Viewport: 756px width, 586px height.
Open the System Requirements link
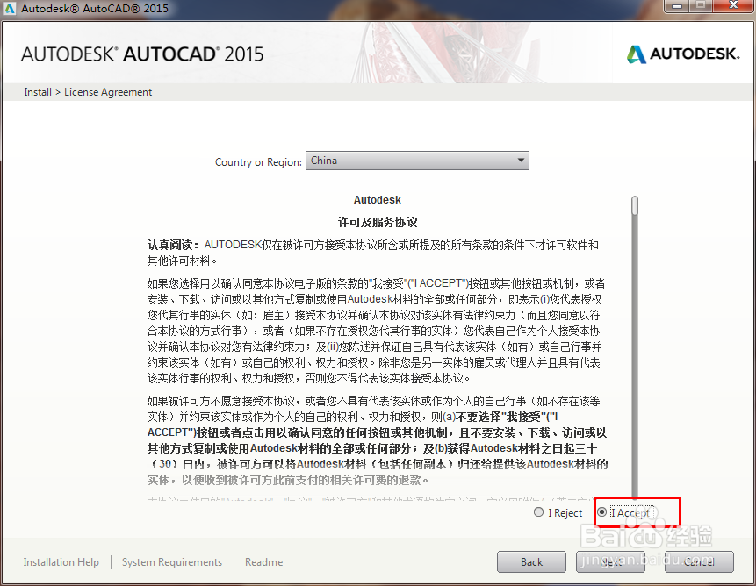(172, 562)
